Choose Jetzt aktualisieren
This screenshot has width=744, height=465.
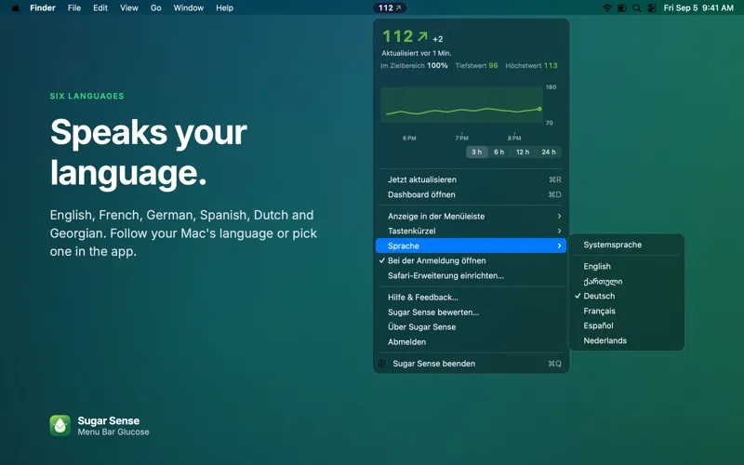(x=471, y=179)
